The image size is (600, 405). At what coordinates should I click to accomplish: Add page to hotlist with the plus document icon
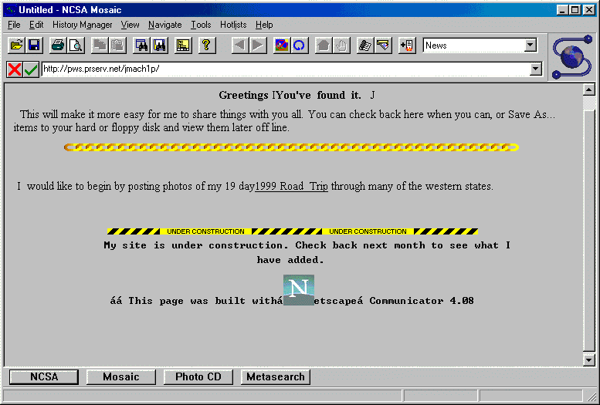coord(407,46)
